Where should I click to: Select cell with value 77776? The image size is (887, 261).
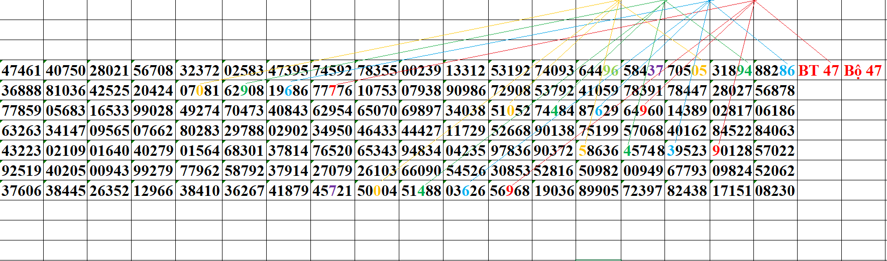point(332,91)
